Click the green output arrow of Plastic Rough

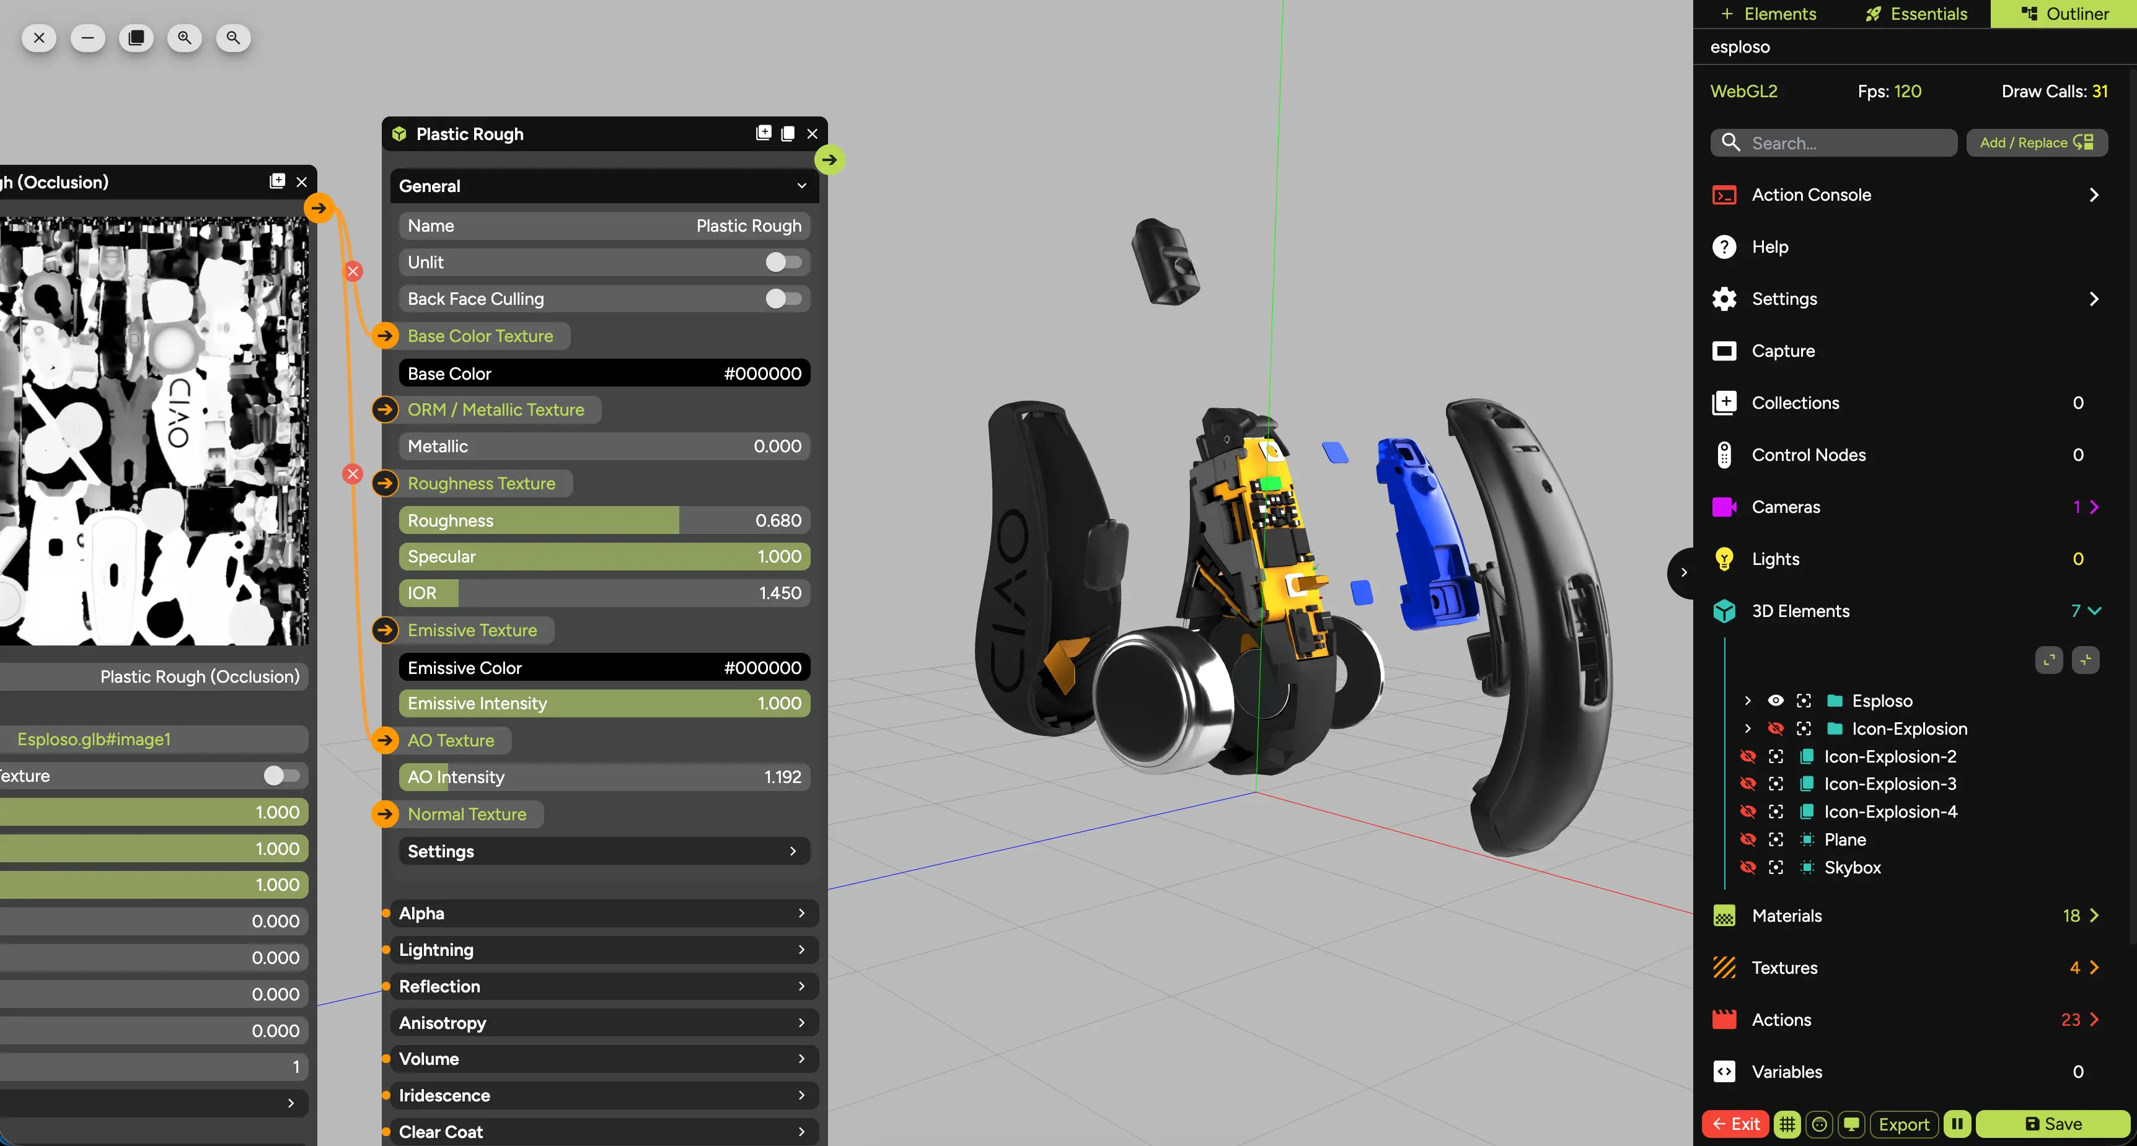tap(829, 159)
